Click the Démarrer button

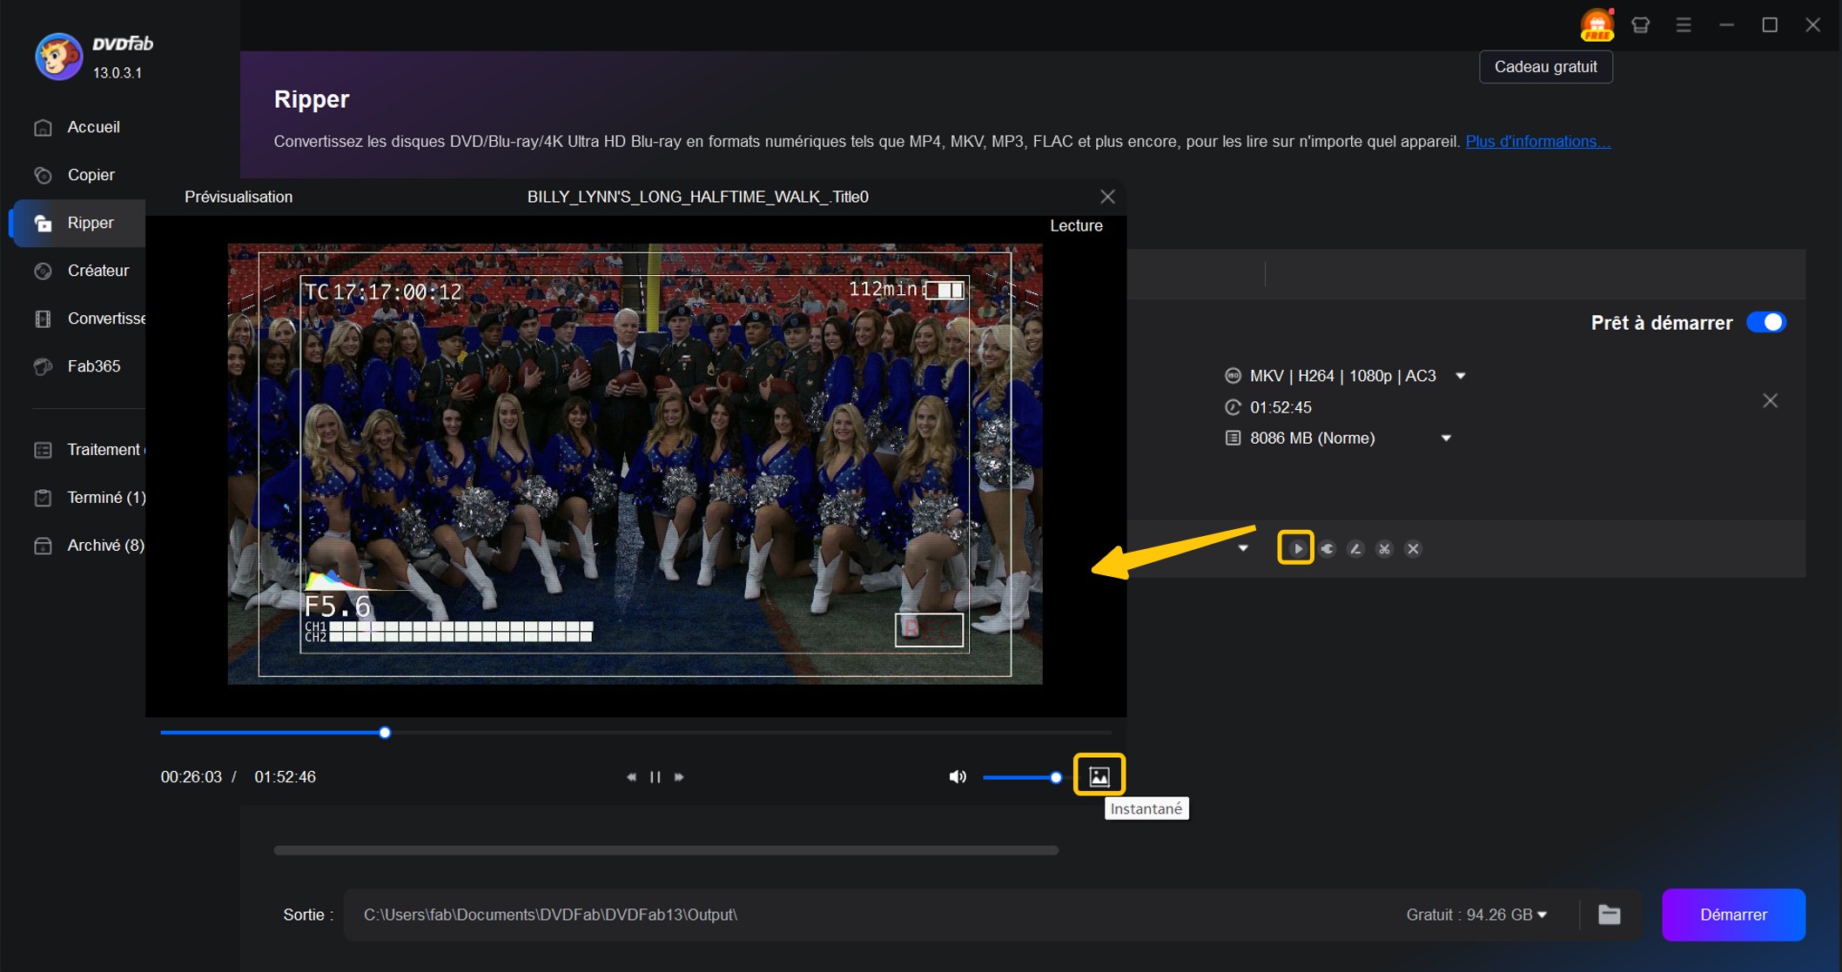coord(1733,915)
